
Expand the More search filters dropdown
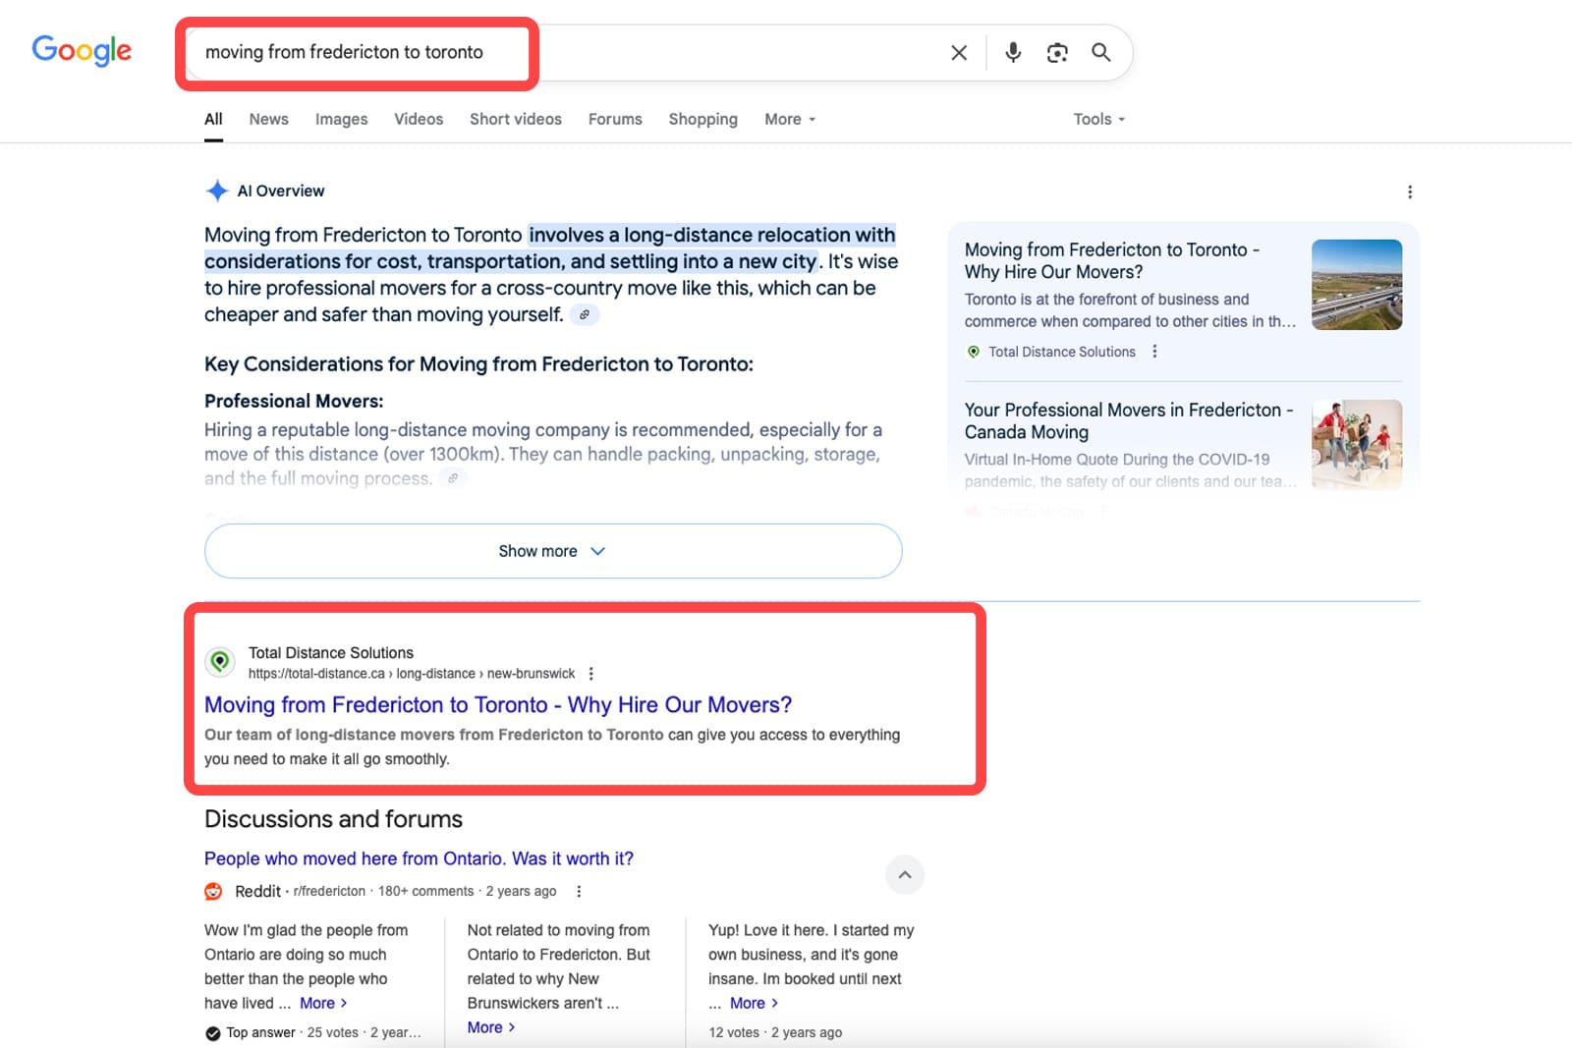pyautogui.click(x=790, y=119)
